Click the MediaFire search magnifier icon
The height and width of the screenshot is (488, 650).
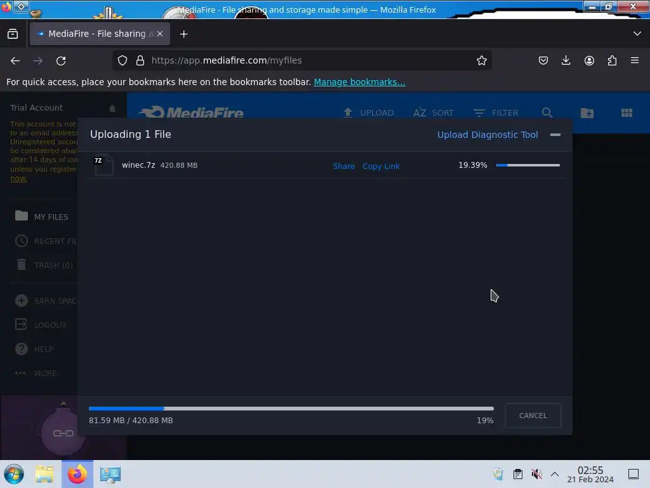coord(547,113)
